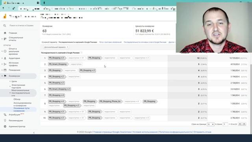Collapse the sidebar with the chevron
This screenshot has height=142, width=252.
pyautogui.click(x=34, y=133)
